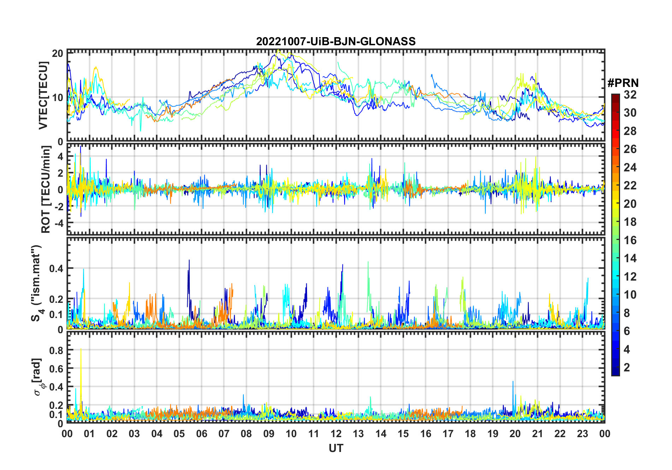Click the S4 axis label
Viewport: 672px width, 470px height.
36,283
